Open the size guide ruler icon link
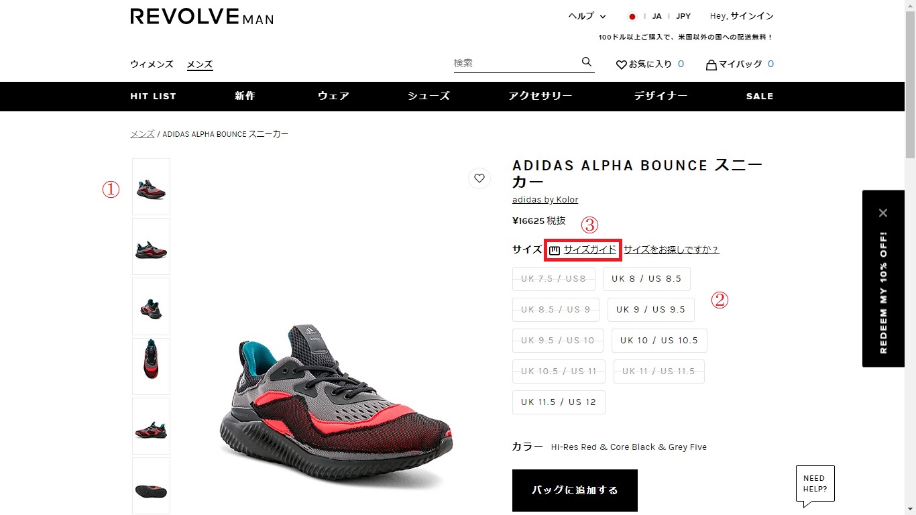916x515 pixels. pos(555,250)
